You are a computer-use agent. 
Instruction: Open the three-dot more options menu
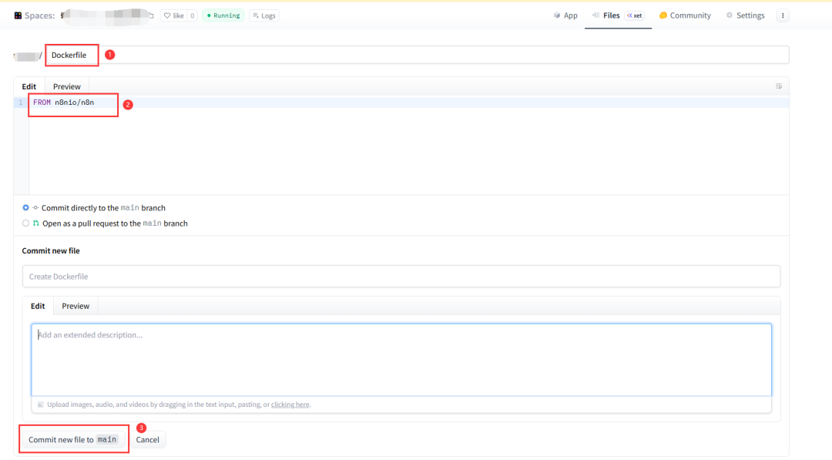(x=783, y=15)
